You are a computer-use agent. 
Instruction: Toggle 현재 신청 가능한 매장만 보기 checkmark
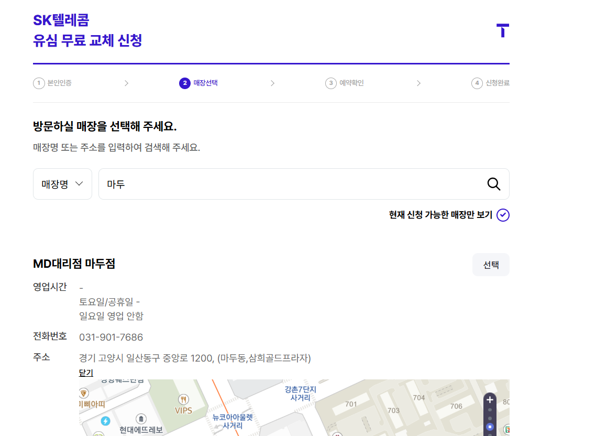[502, 215]
